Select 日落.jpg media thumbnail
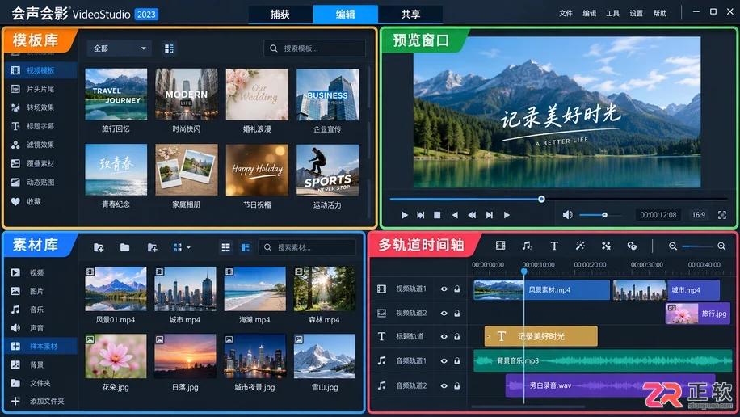Viewport: 740px width, 417px height. (x=185, y=356)
